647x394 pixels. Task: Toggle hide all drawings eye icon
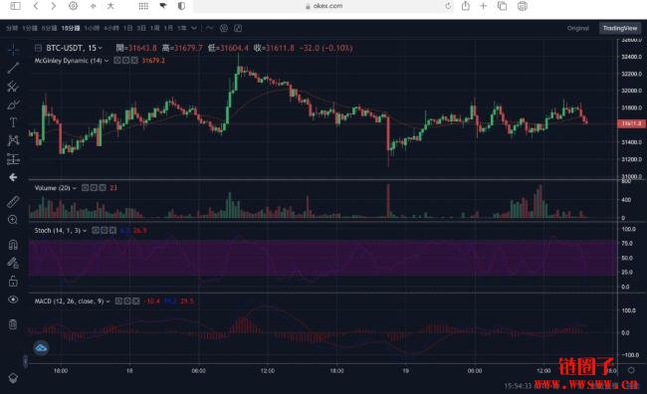[x=13, y=299]
